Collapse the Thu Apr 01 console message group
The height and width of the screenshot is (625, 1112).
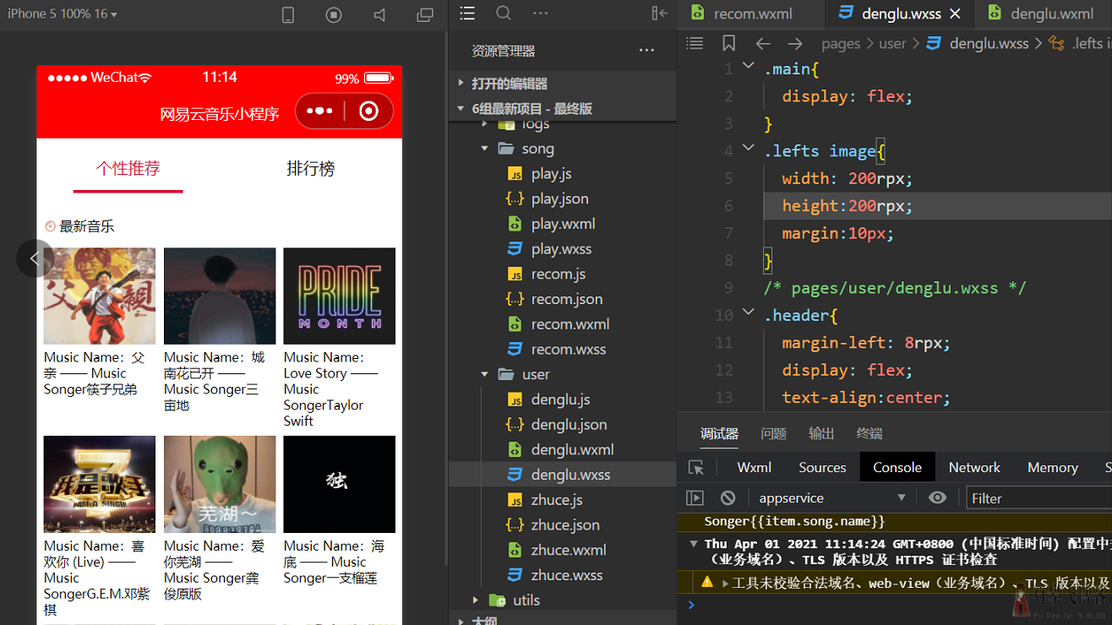[x=694, y=545]
